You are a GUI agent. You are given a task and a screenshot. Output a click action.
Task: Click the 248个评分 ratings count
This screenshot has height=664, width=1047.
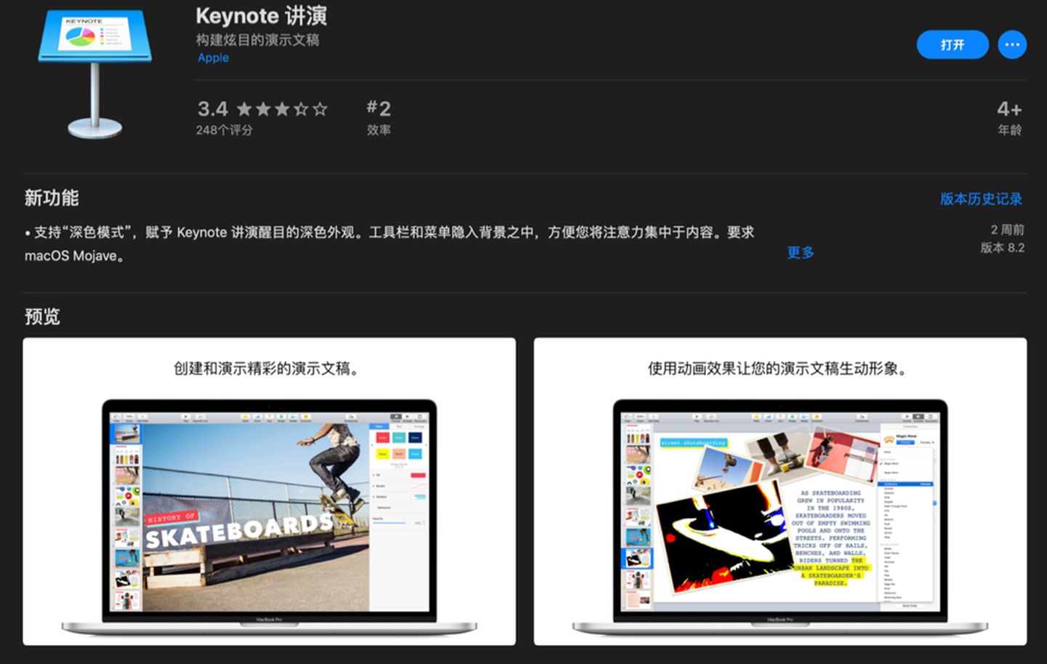(224, 130)
